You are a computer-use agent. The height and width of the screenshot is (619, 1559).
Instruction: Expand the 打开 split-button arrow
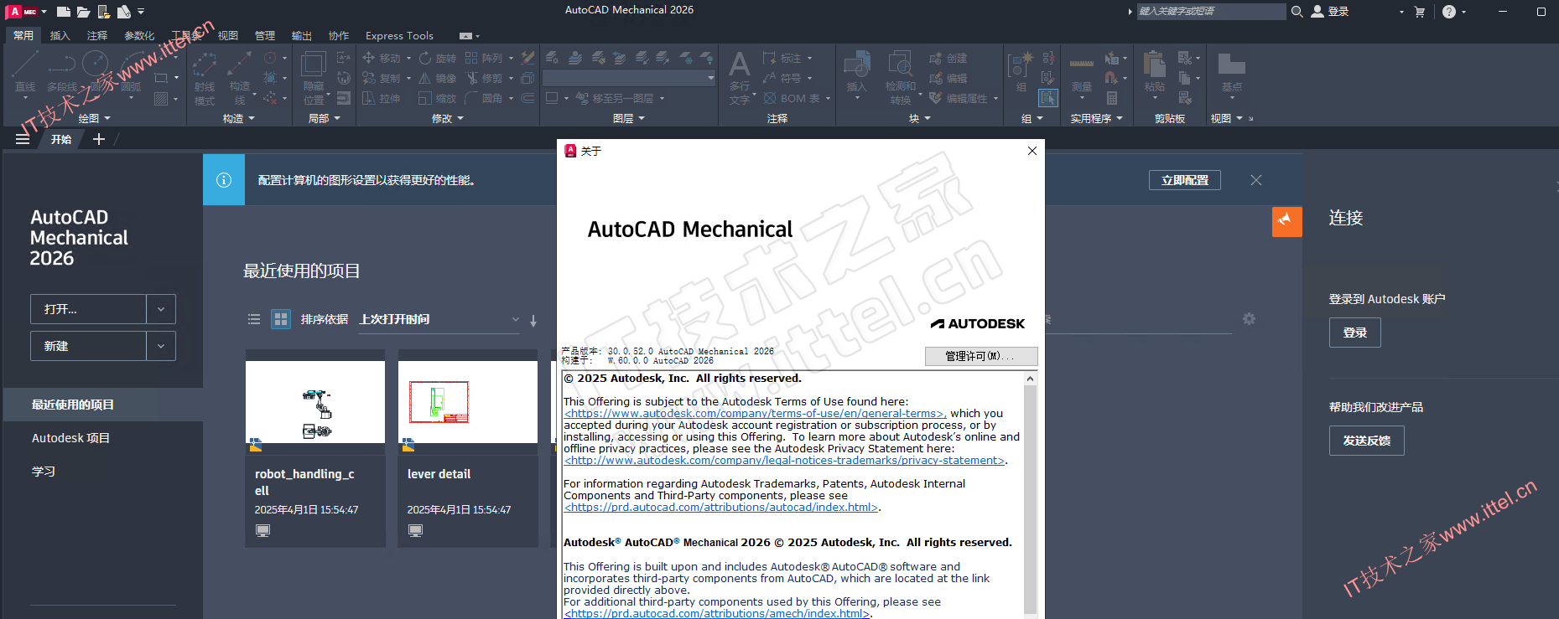click(161, 309)
